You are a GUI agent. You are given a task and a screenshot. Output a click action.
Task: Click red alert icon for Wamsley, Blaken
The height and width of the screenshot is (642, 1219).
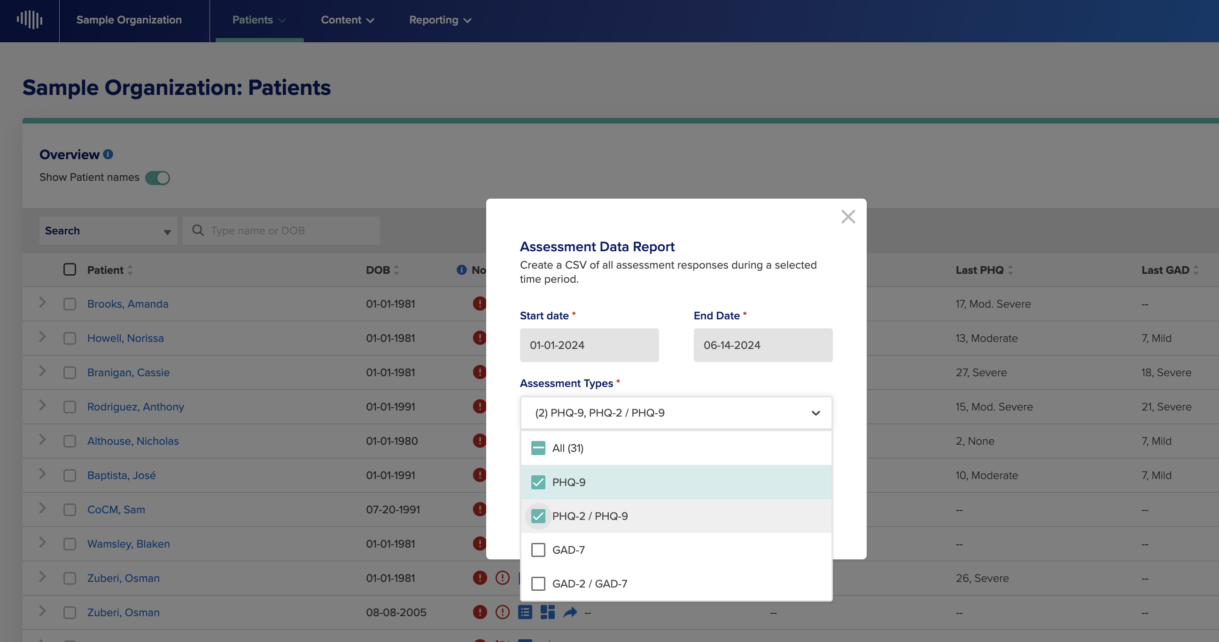click(479, 543)
